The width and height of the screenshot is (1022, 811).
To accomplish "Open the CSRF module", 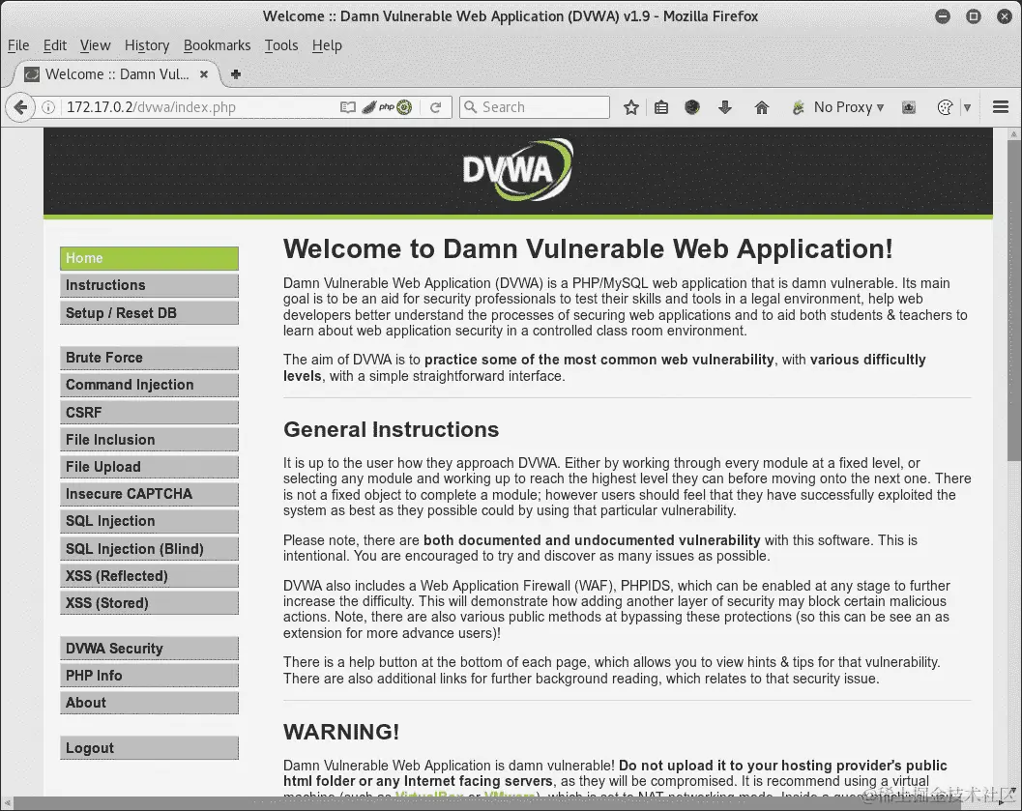I will (x=149, y=413).
